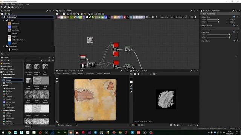The image size is (241, 135).
Task: Click the pin icon on Explorer panel
Action: (x=47, y=11)
